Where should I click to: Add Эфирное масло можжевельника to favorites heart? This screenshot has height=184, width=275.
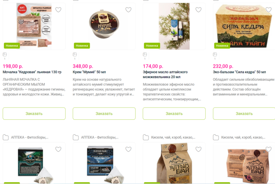click(x=198, y=10)
